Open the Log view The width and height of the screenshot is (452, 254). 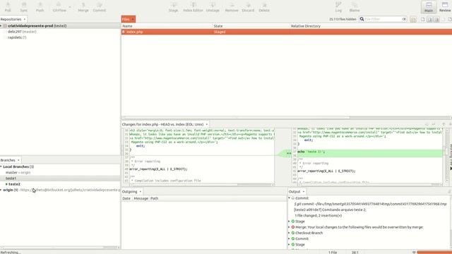(x=338, y=7)
